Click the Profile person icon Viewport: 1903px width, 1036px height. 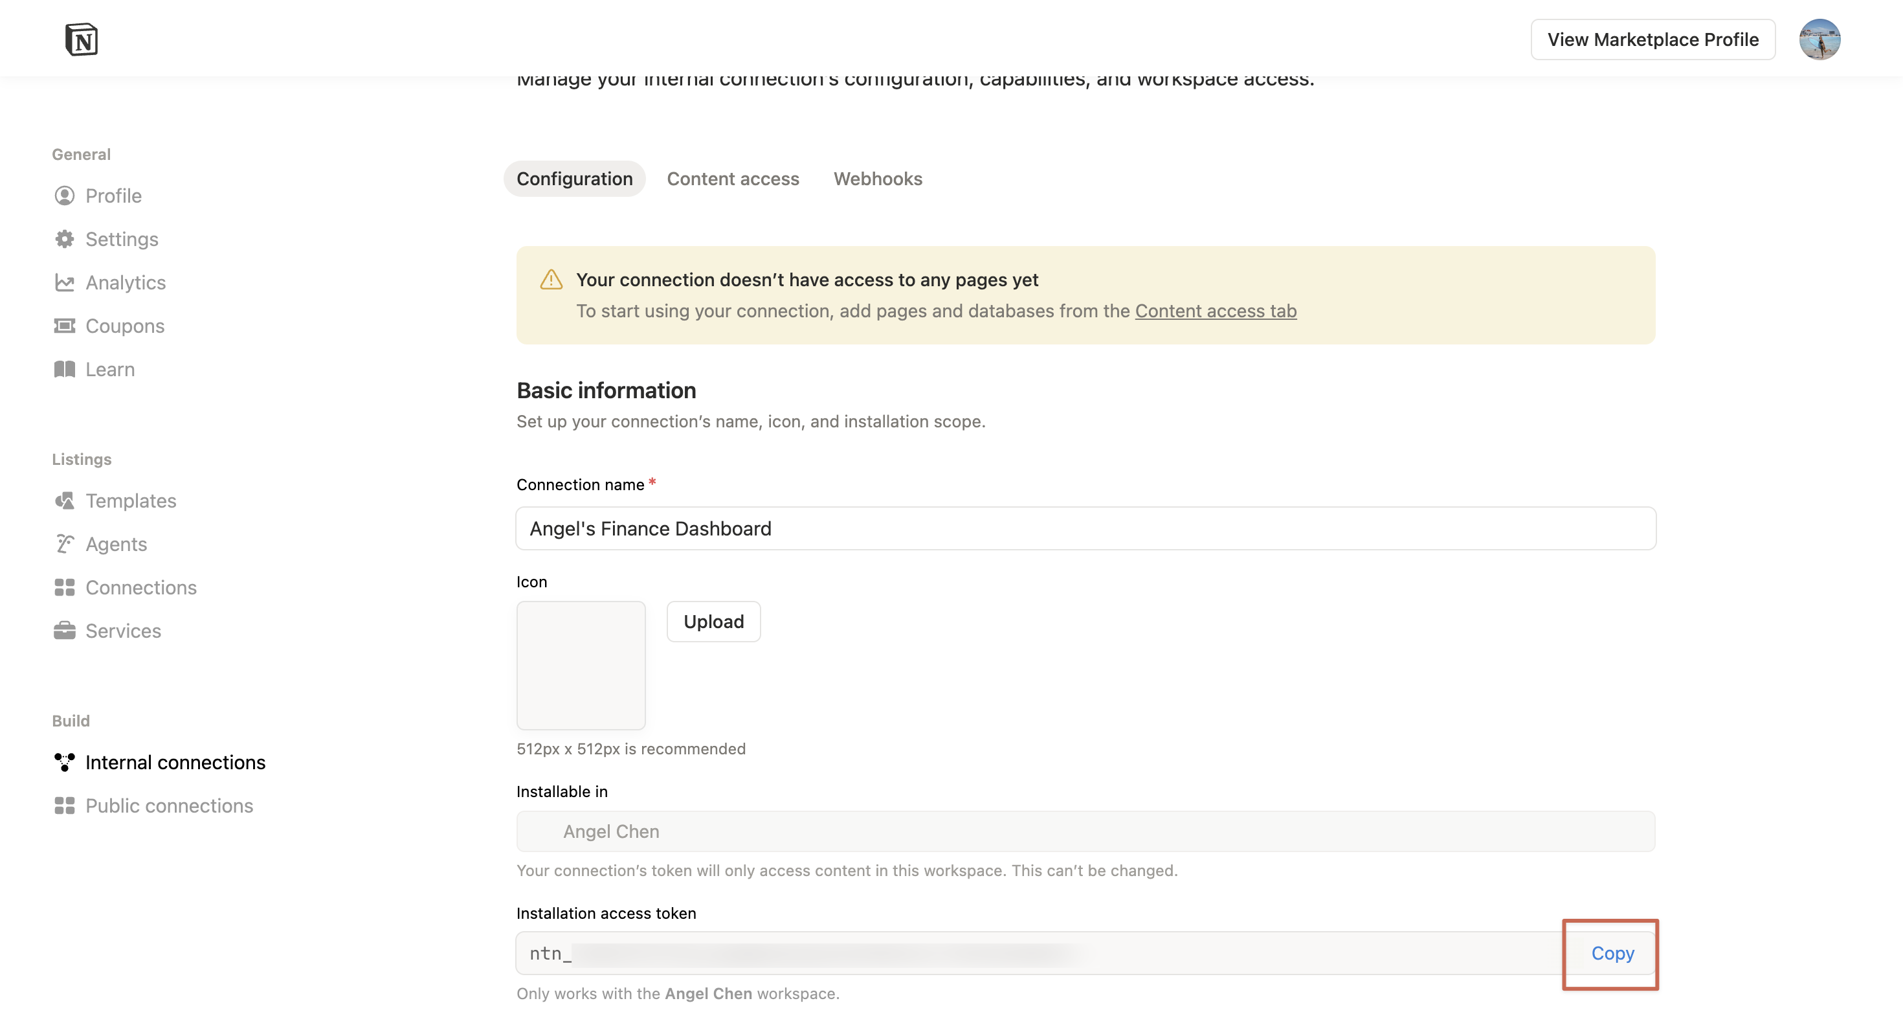point(64,196)
